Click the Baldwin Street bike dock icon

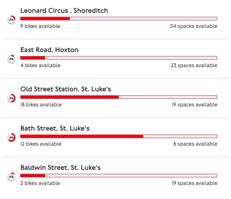pos(11,177)
